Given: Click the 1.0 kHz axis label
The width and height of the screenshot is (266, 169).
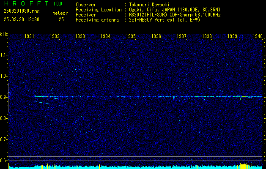Looking at the screenshot, I should tap(3, 76).
